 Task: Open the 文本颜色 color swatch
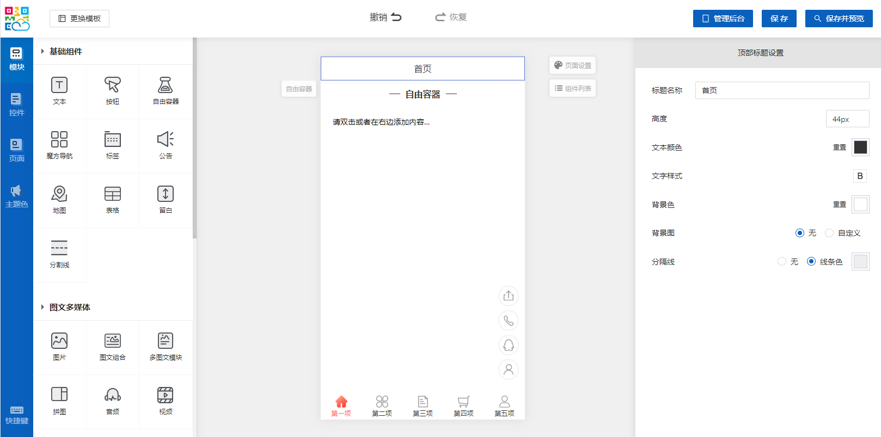(860, 147)
